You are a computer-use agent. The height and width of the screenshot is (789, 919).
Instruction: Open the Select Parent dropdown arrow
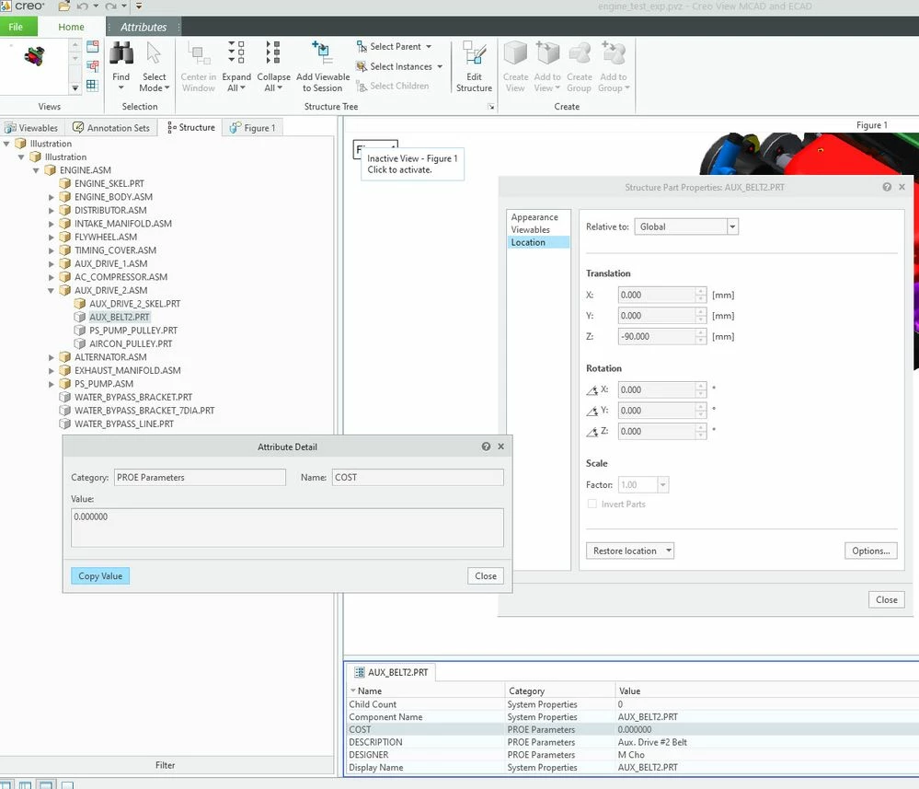tap(429, 46)
